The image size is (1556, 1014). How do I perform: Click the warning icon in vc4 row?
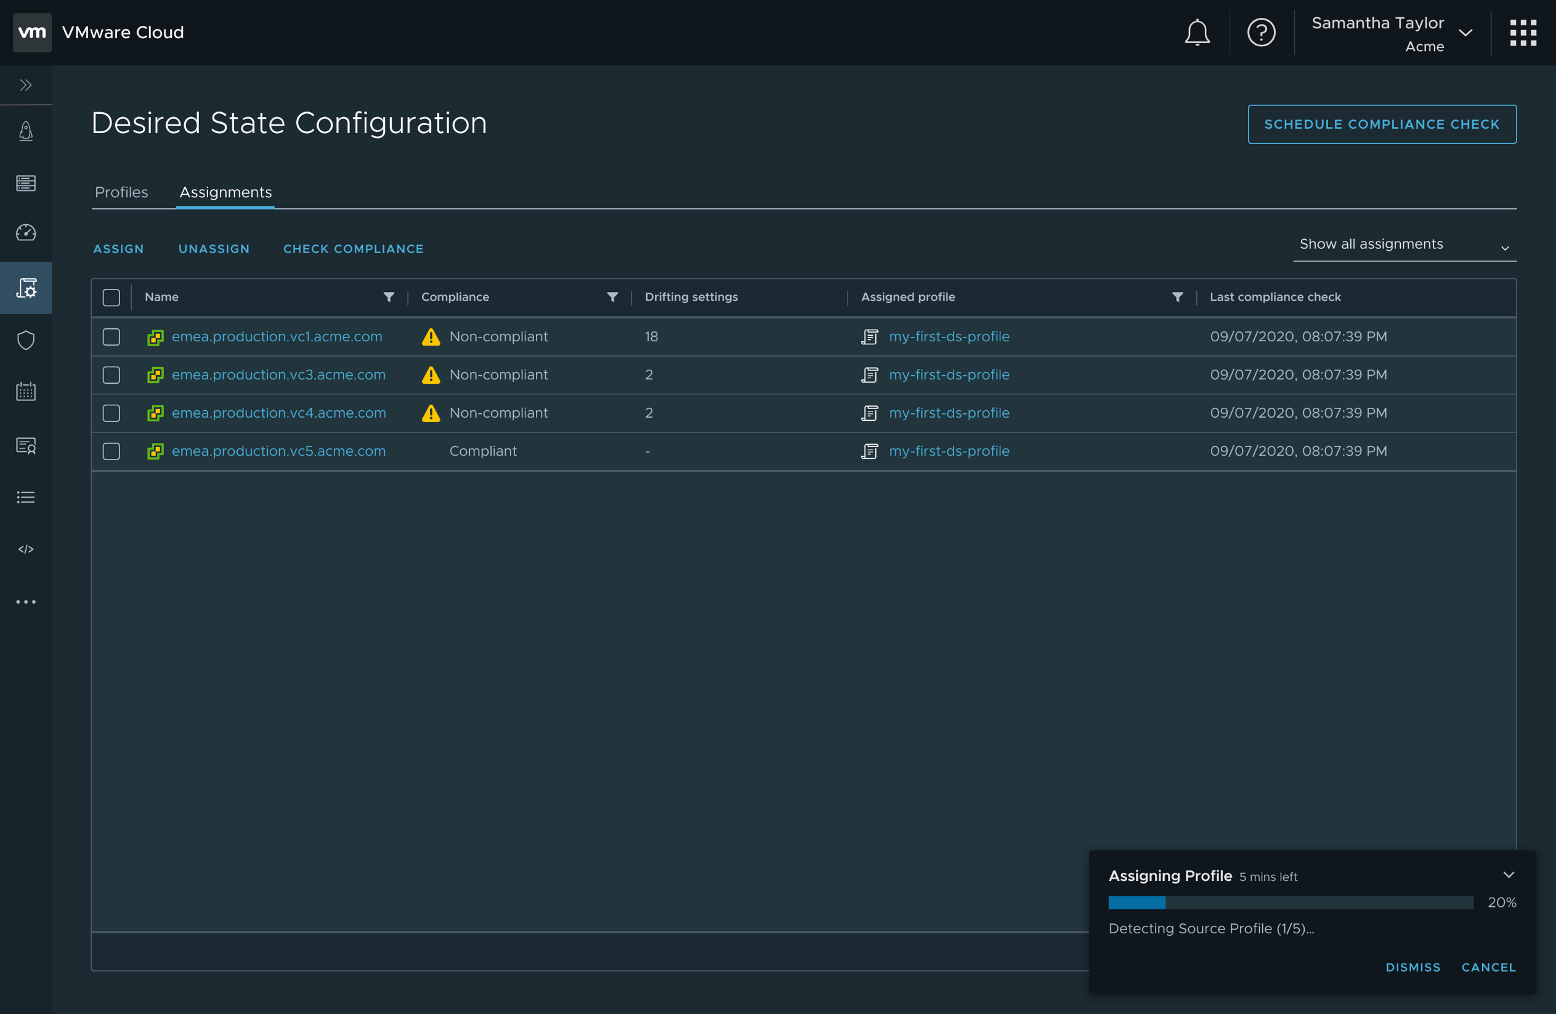[431, 413]
